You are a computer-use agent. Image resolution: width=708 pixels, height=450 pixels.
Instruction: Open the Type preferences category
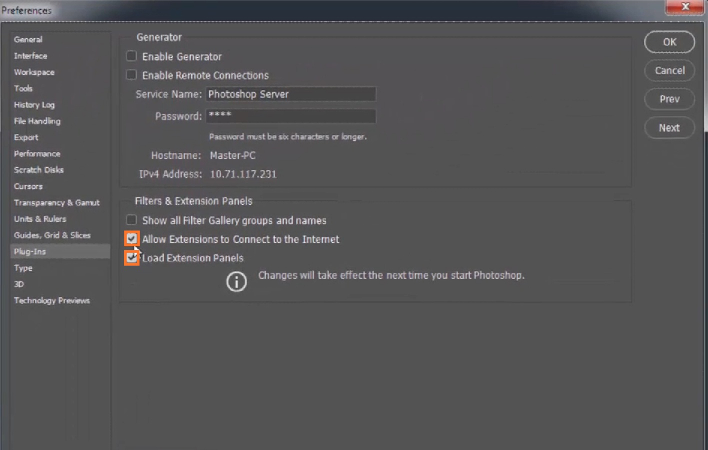(23, 268)
